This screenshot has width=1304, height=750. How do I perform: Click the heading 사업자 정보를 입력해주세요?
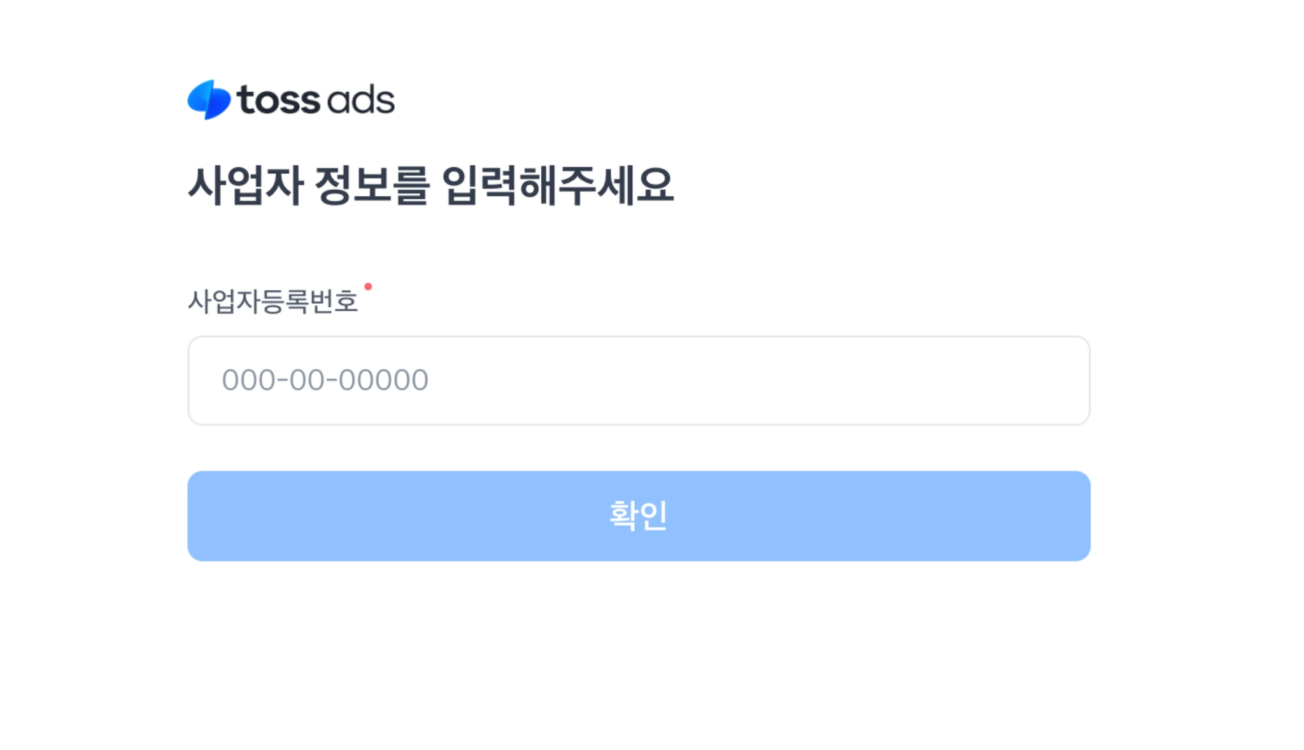[430, 185]
